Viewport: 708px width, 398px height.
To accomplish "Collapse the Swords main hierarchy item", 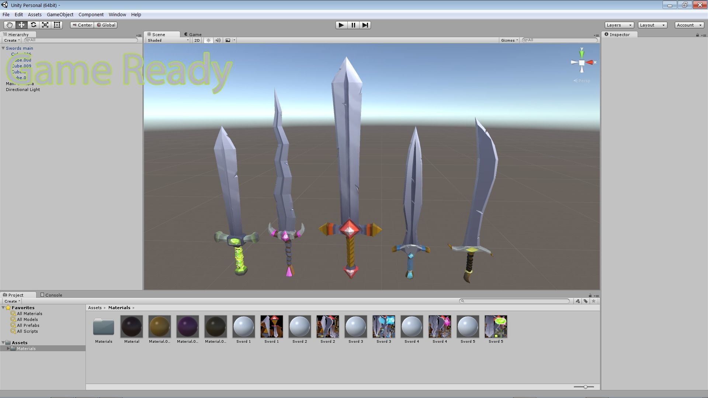I will pos(3,48).
